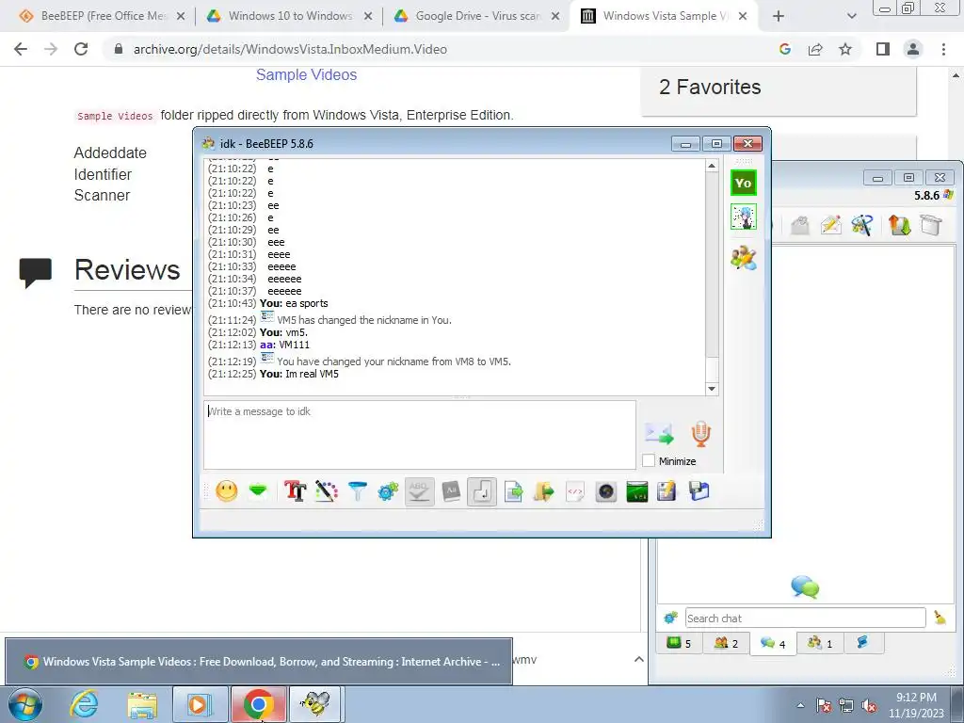Click the network tray icon
This screenshot has height=723, width=964.
click(846, 706)
